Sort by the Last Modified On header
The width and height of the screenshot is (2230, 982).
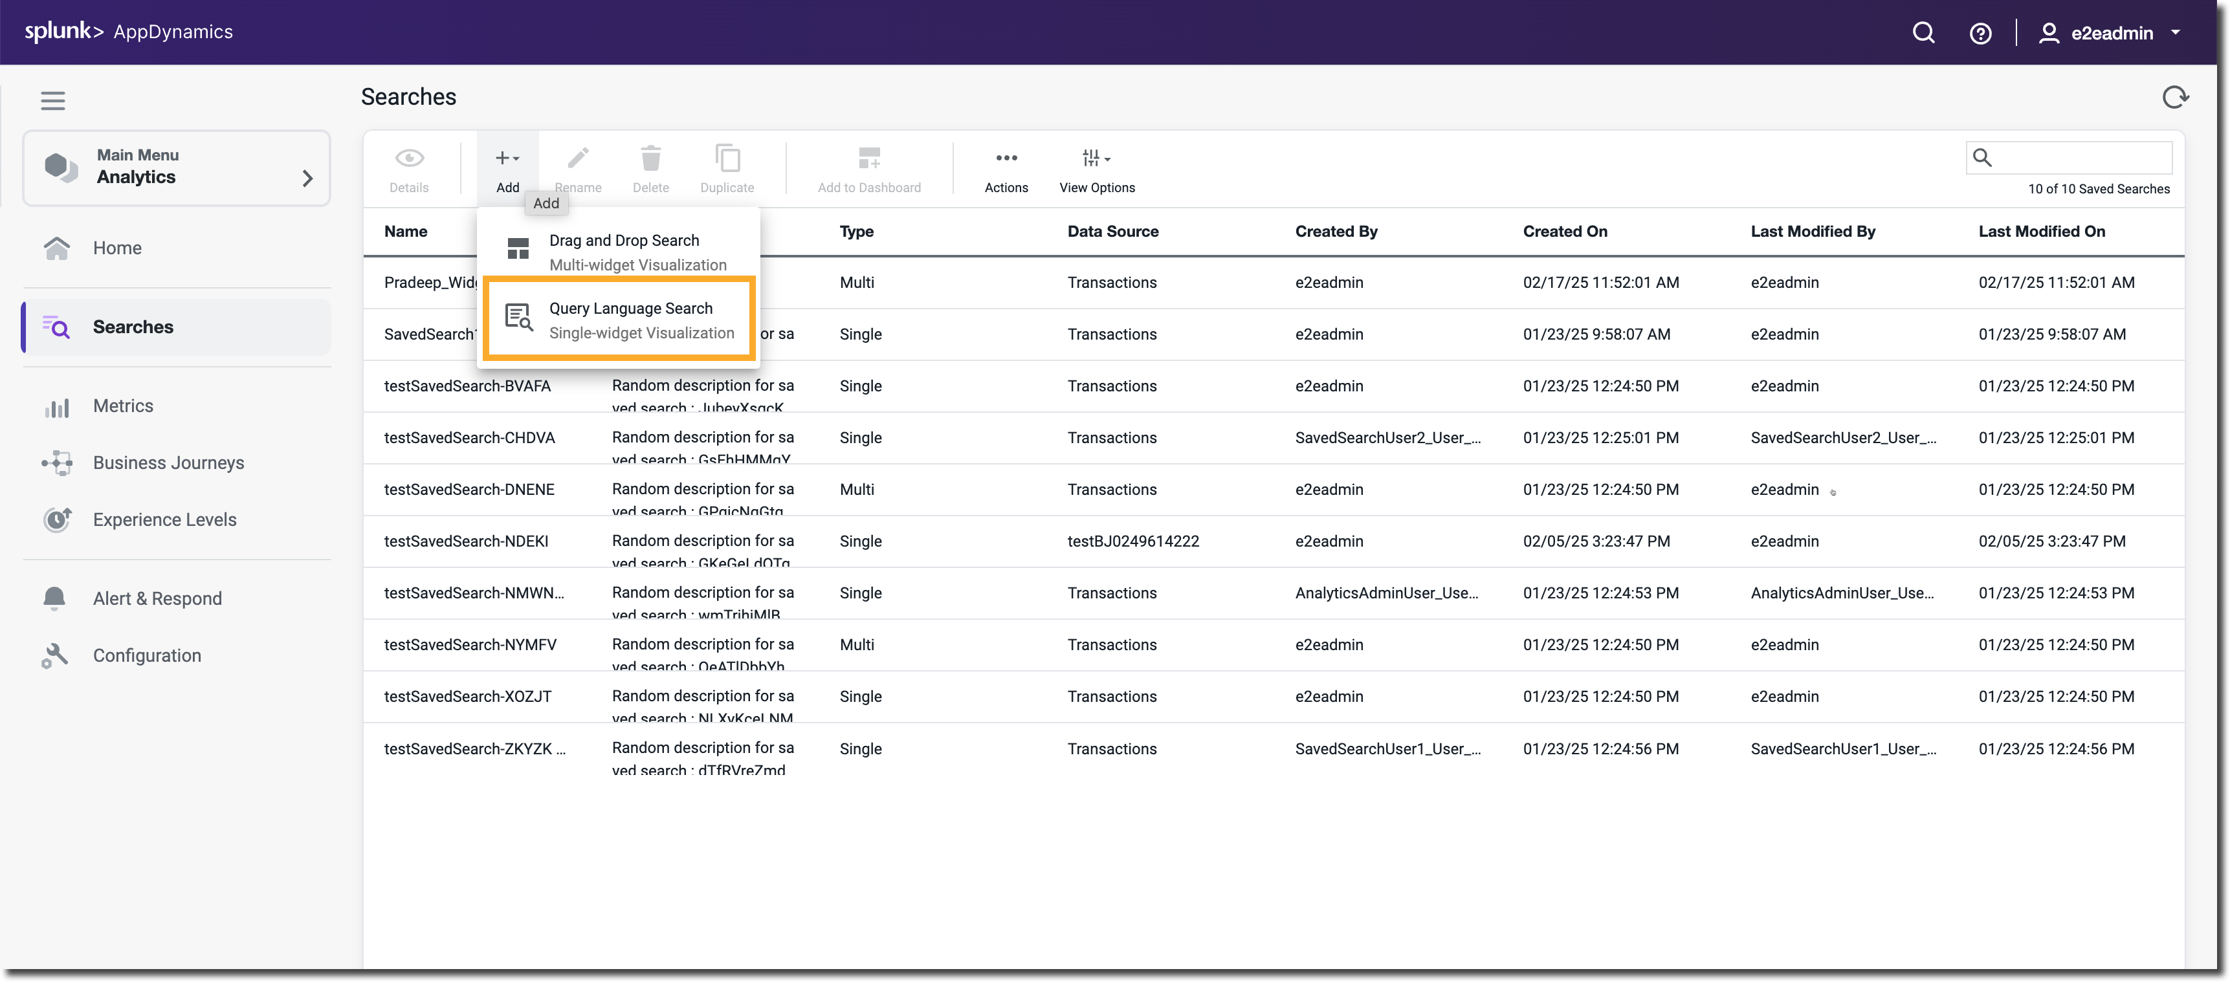coord(2041,232)
